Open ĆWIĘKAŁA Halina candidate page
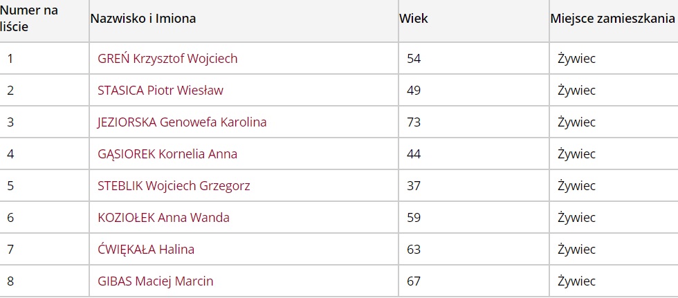 [146, 250]
